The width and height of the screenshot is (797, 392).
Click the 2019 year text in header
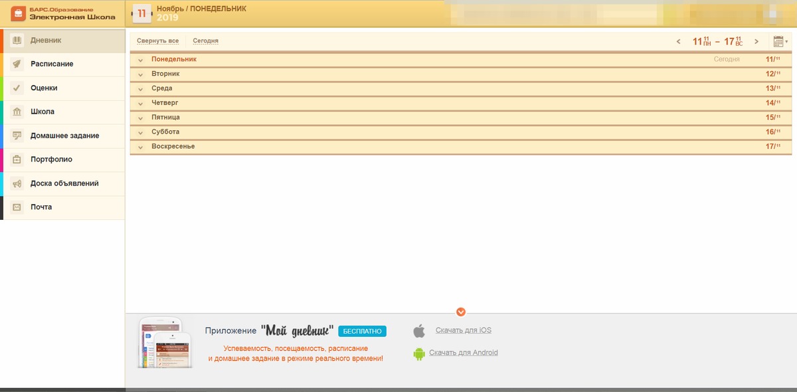click(x=167, y=19)
